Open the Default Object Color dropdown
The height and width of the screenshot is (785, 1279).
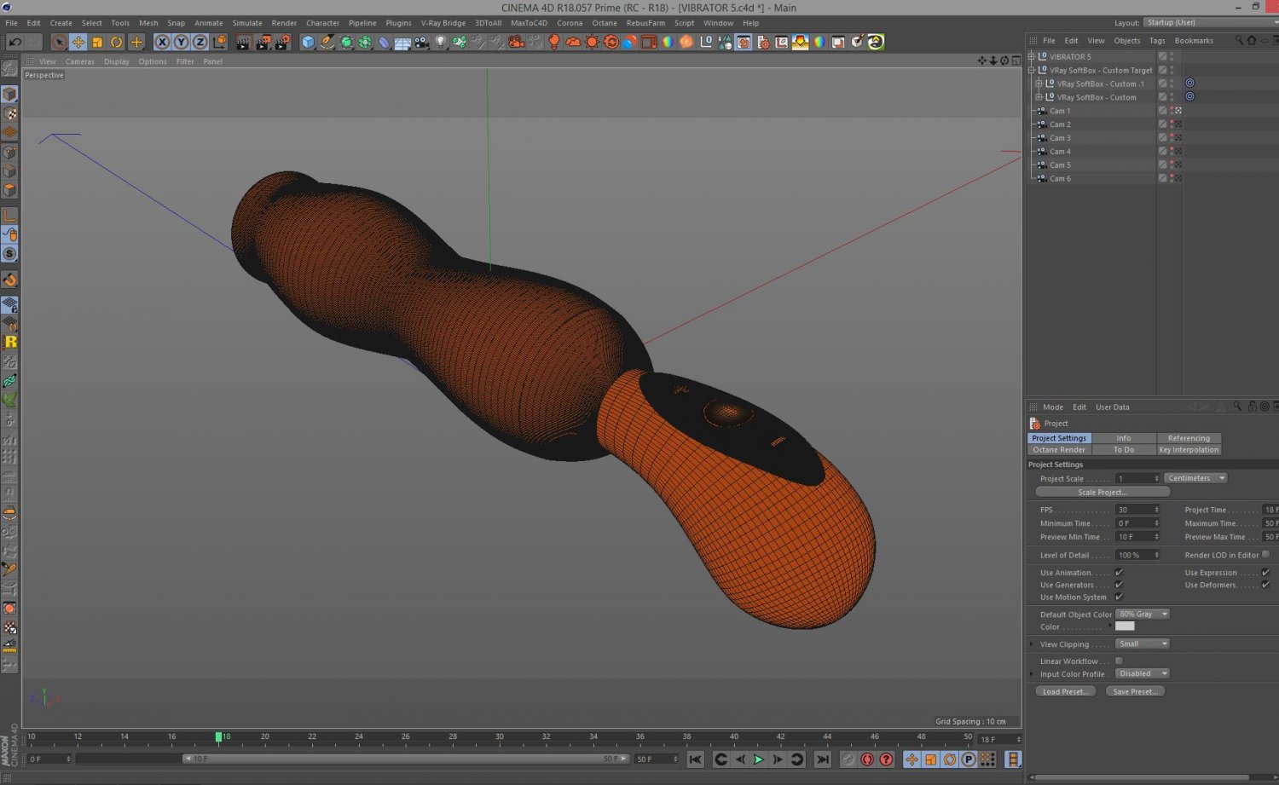pyautogui.click(x=1142, y=615)
